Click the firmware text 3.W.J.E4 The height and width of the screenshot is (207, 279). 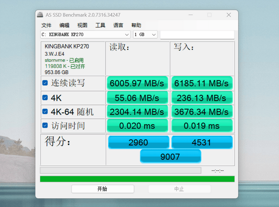tap(54, 54)
